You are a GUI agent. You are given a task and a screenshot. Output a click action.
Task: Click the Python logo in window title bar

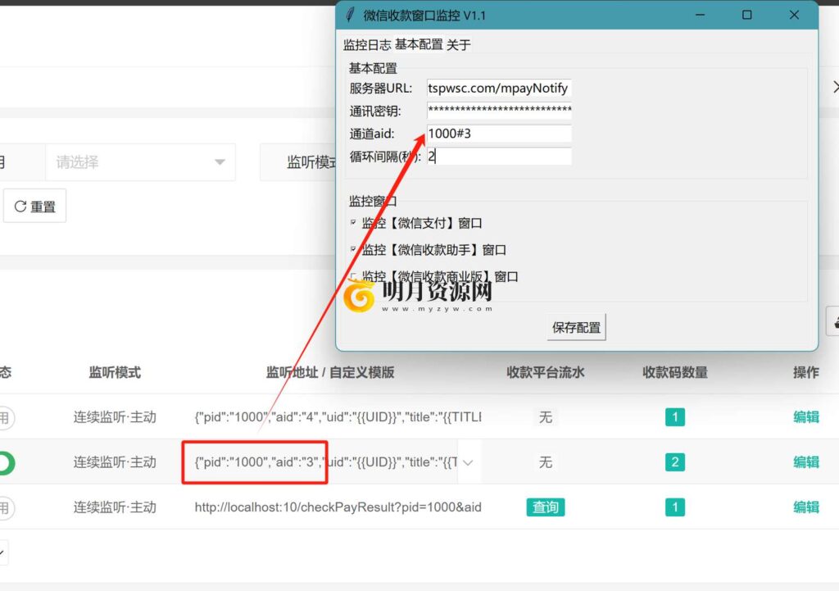point(351,15)
